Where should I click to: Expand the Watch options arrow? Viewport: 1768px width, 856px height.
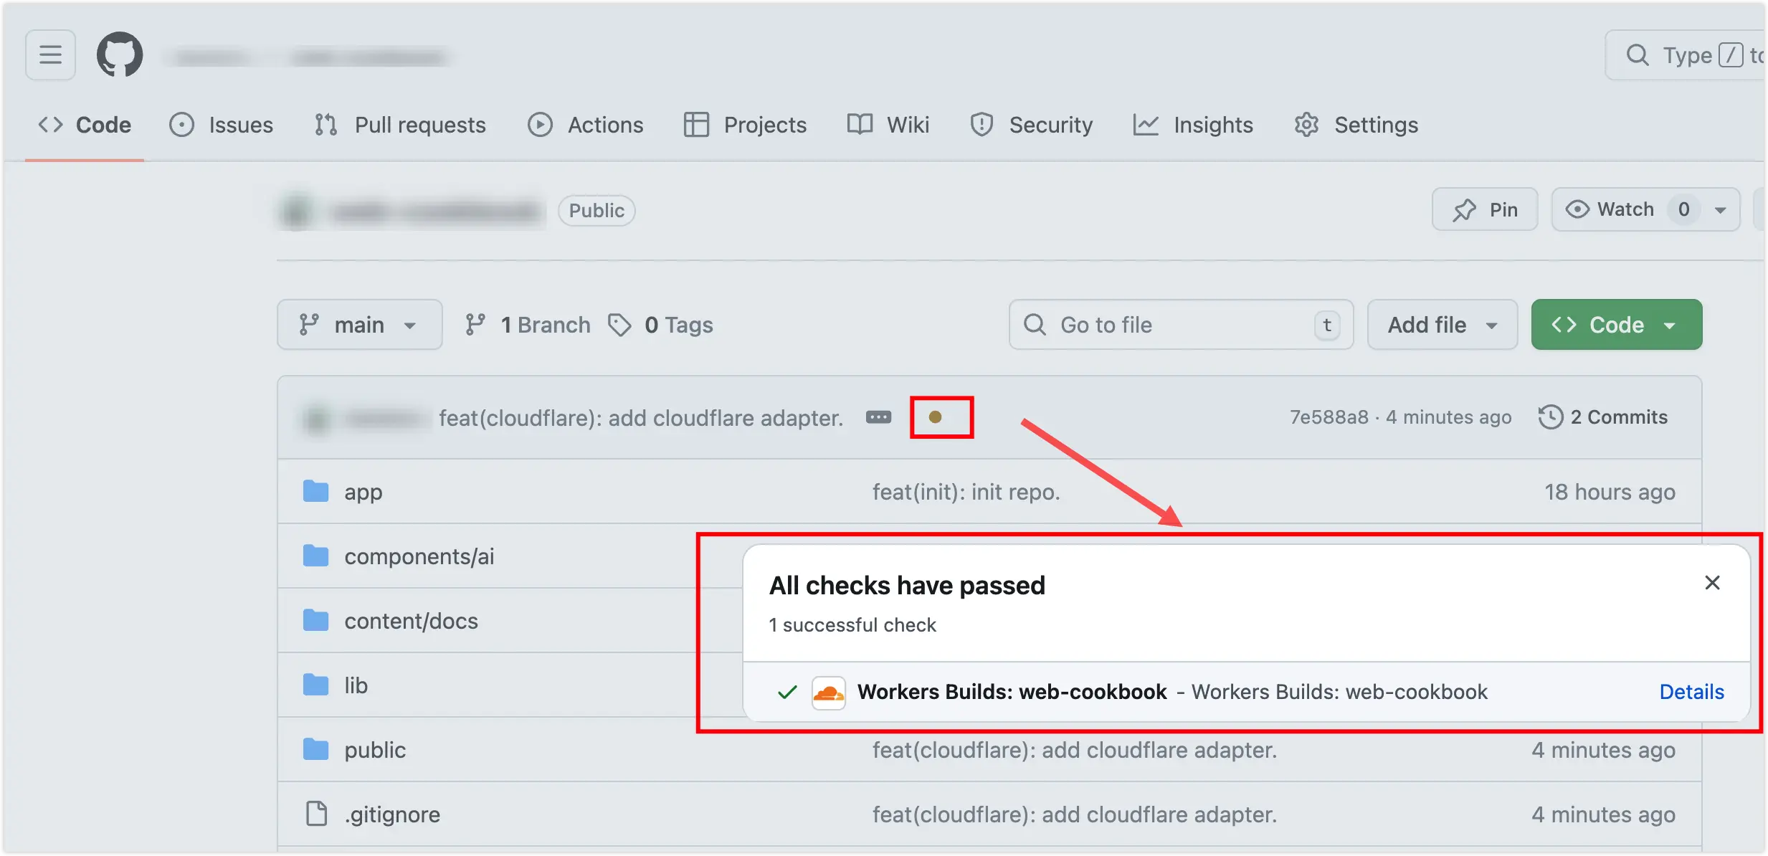(x=1720, y=210)
